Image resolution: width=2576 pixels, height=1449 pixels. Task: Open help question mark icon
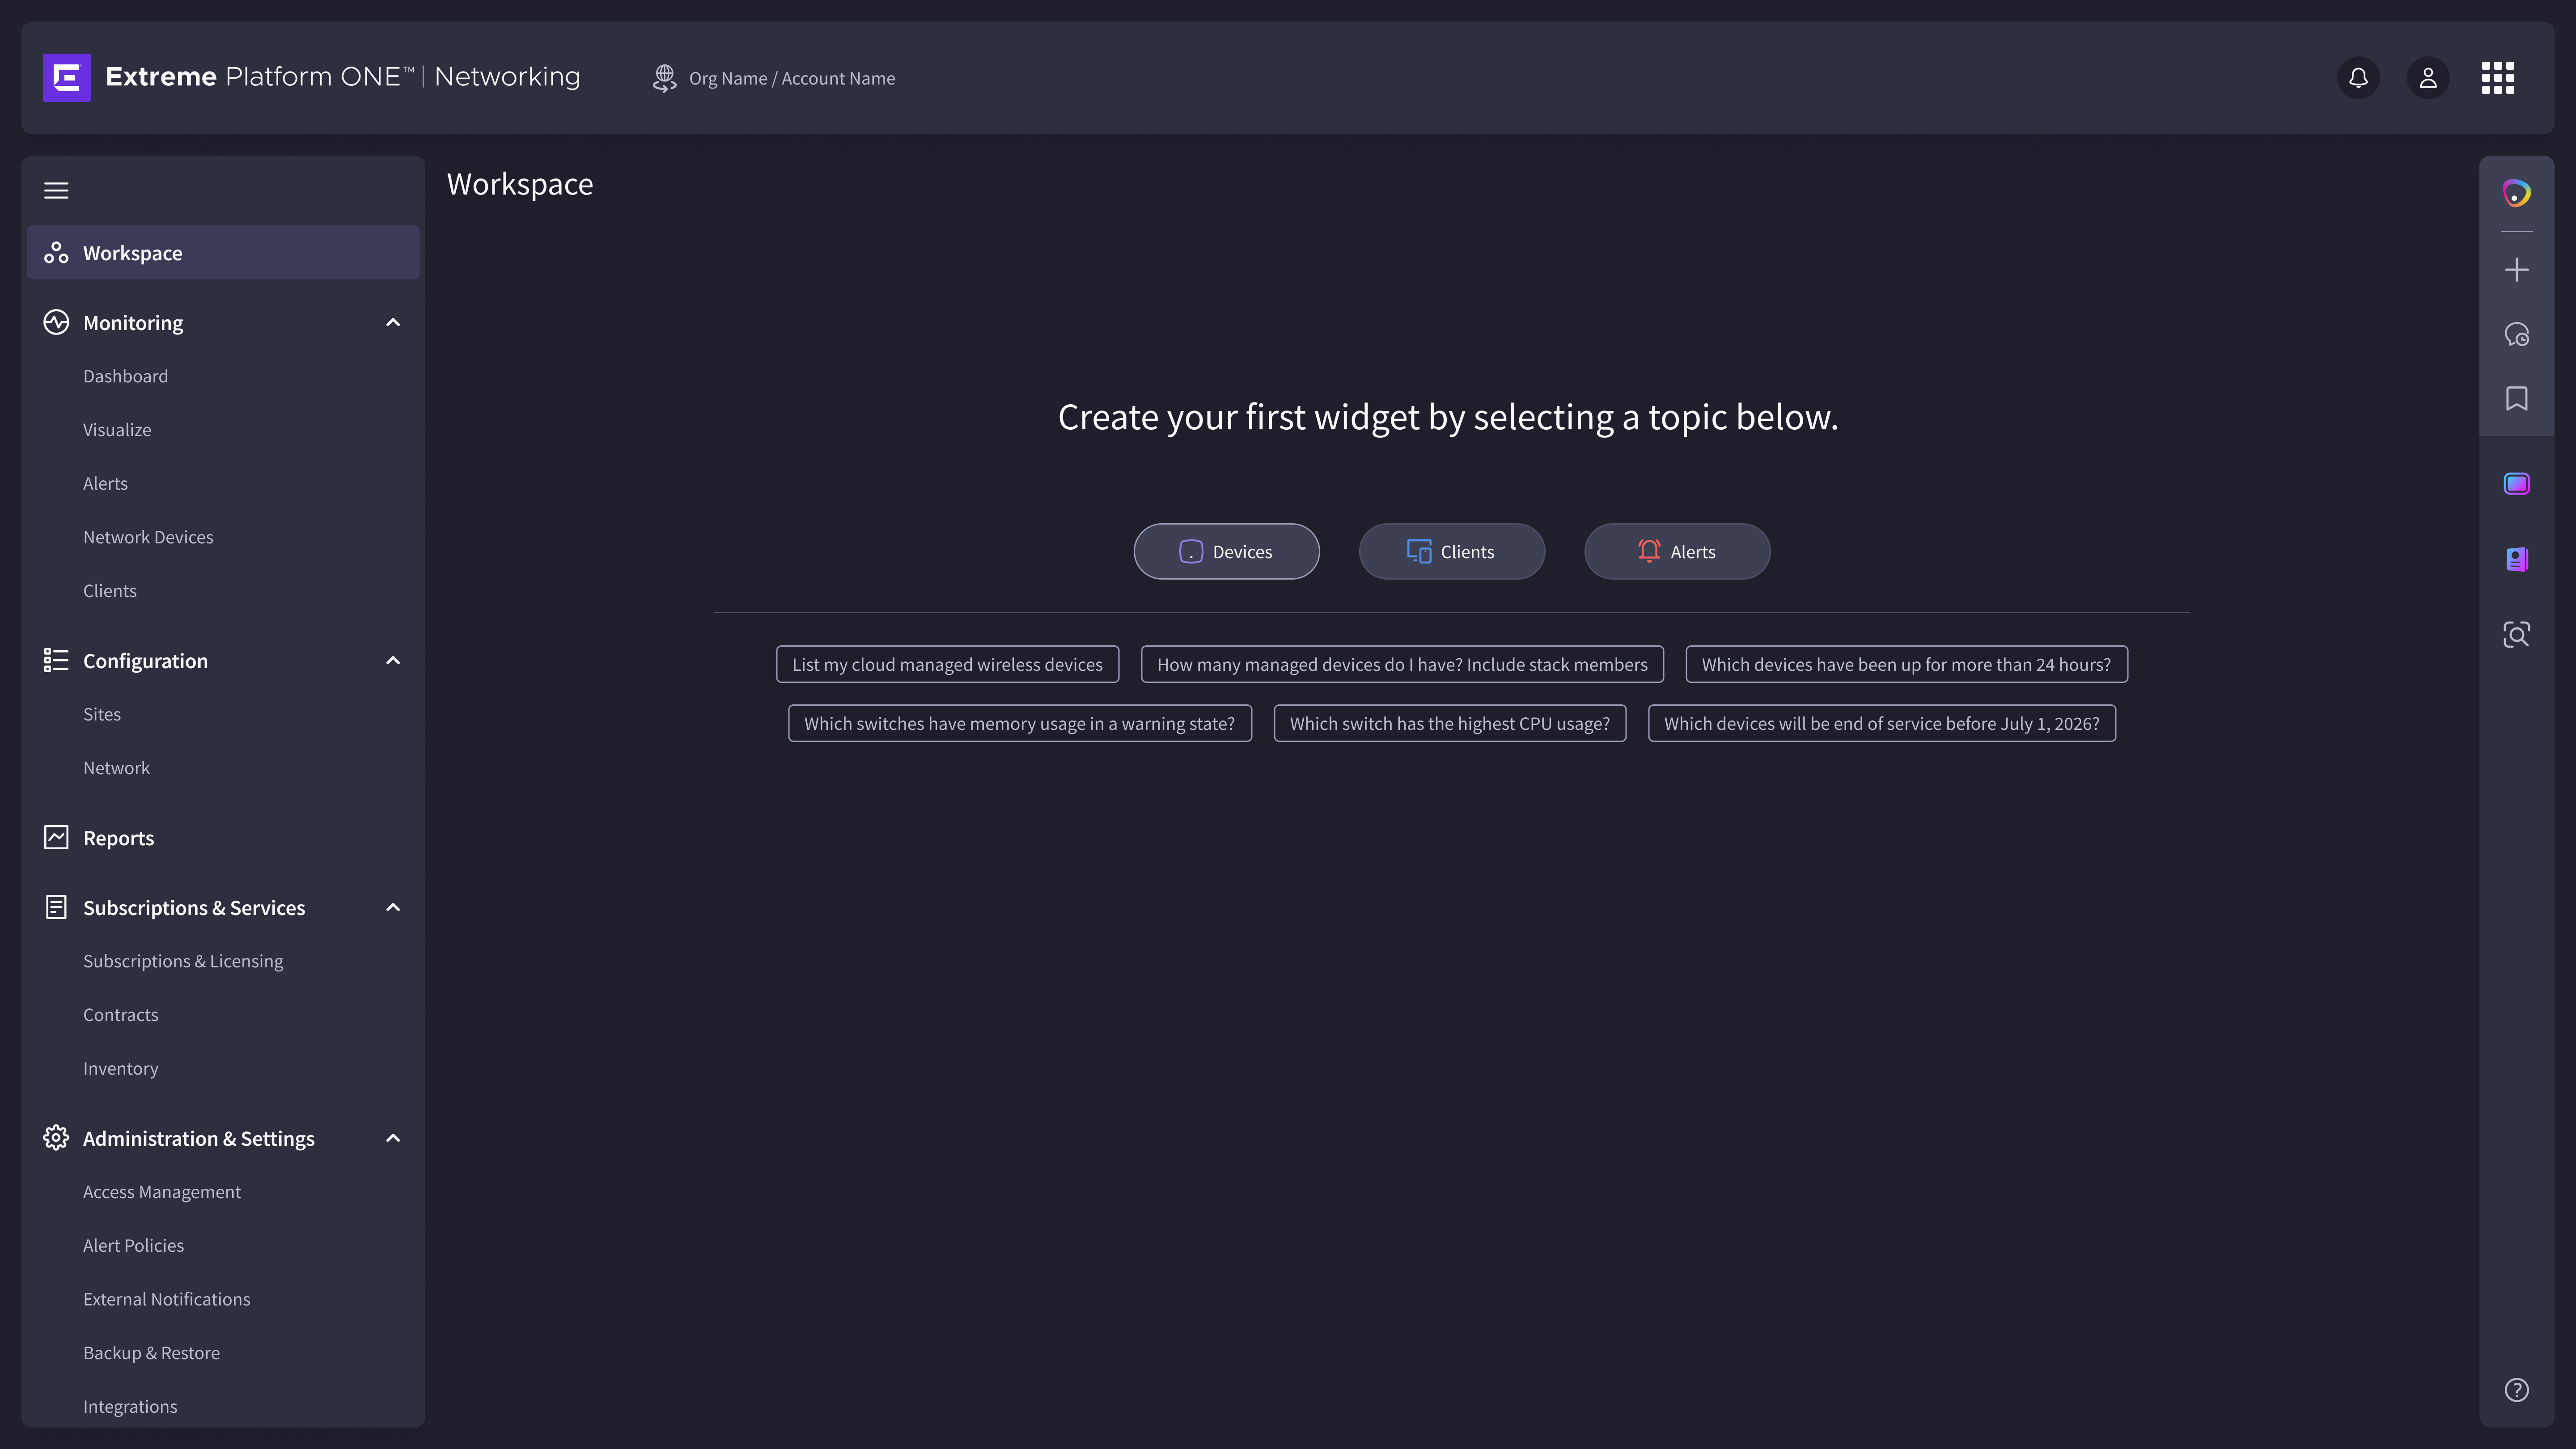coord(2517,1390)
